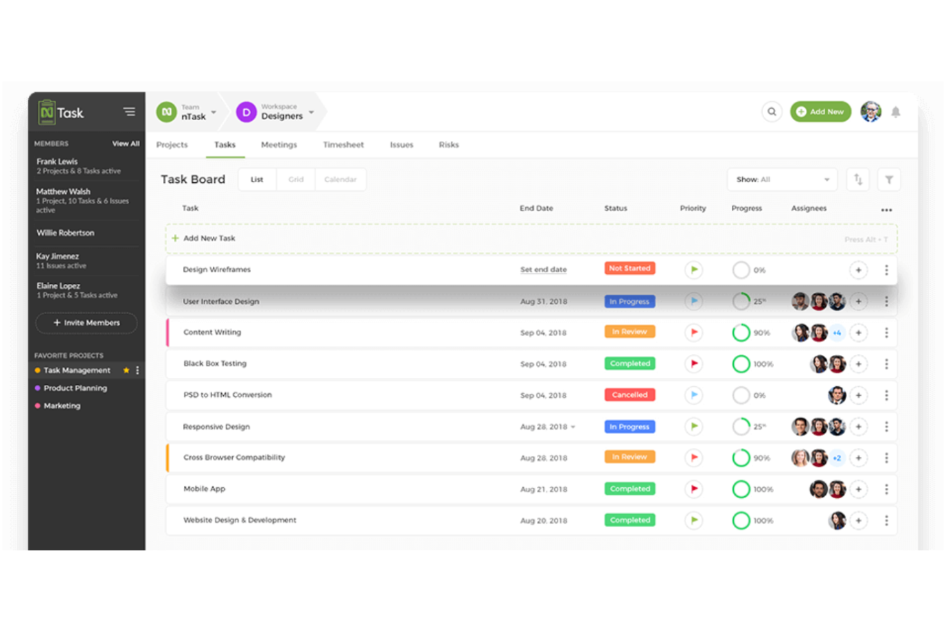The height and width of the screenshot is (631, 946).
Task: Click the Add New button
Action: 821,112
